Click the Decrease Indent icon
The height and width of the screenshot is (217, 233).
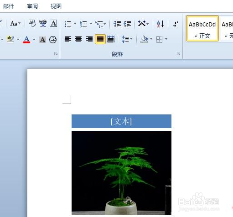pos(117,24)
